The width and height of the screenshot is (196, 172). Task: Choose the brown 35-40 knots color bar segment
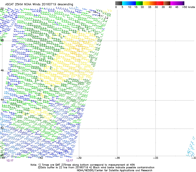[167, 3]
